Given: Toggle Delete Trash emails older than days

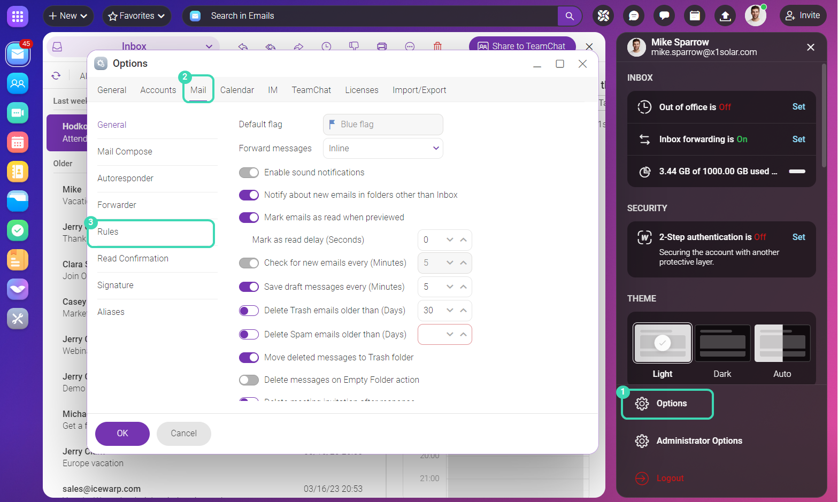Looking at the screenshot, I should coord(249,311).
